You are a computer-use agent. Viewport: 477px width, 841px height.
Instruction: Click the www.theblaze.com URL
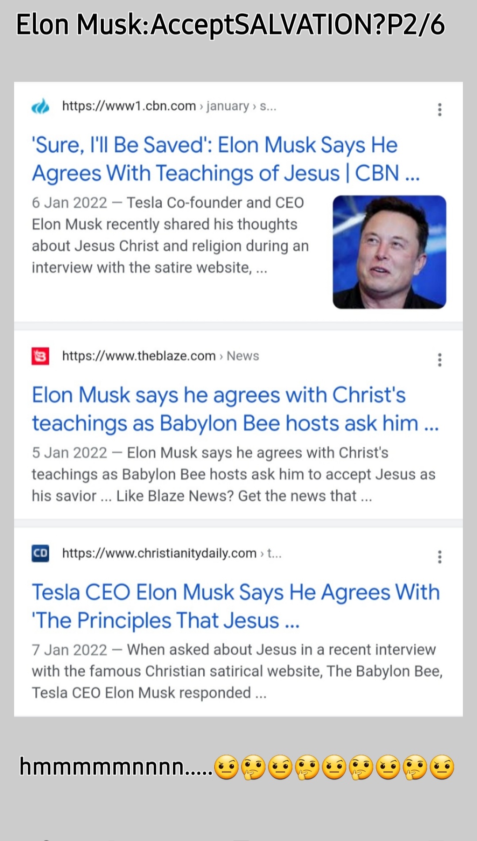(139, 356)
